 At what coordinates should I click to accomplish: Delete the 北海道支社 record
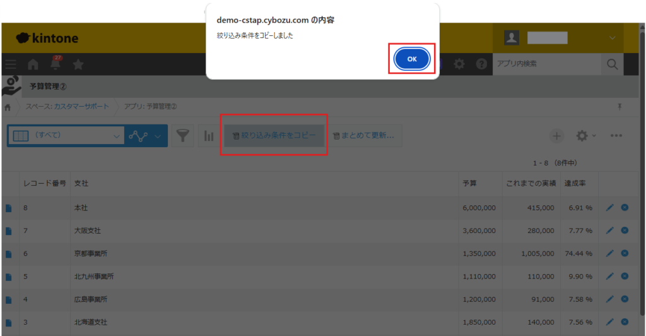click(625, 321)
